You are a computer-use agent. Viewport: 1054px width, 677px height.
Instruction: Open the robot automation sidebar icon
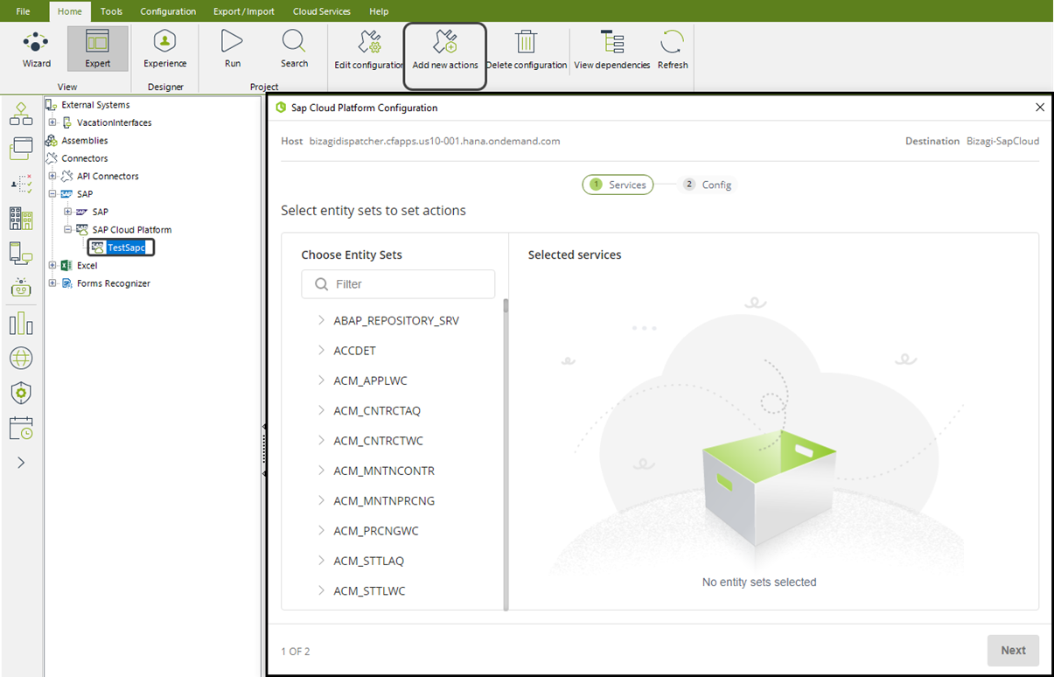(x=21, y=288)
